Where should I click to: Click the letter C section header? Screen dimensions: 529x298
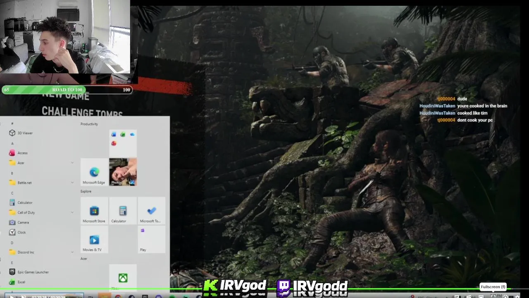click(x=12, y=193)
